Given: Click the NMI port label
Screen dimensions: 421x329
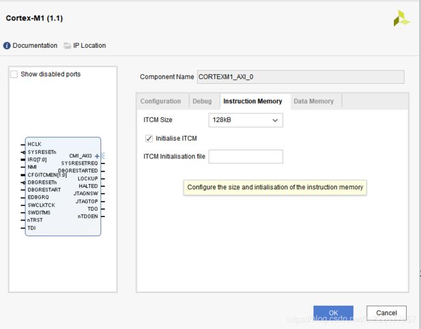Looking at the screenshot, I should click(32, 167).
